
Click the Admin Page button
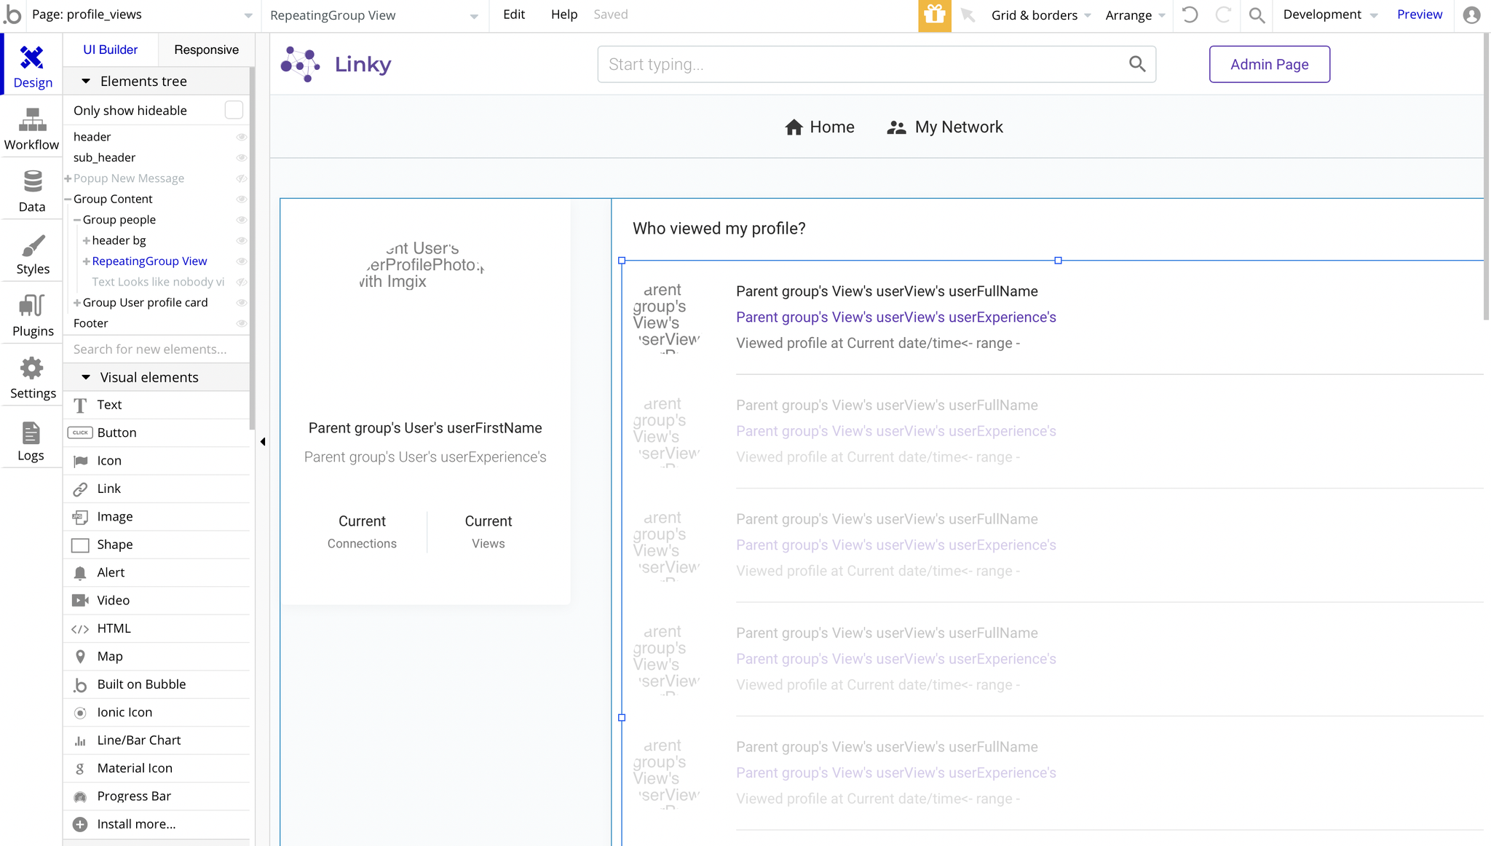click(1269, 64)
